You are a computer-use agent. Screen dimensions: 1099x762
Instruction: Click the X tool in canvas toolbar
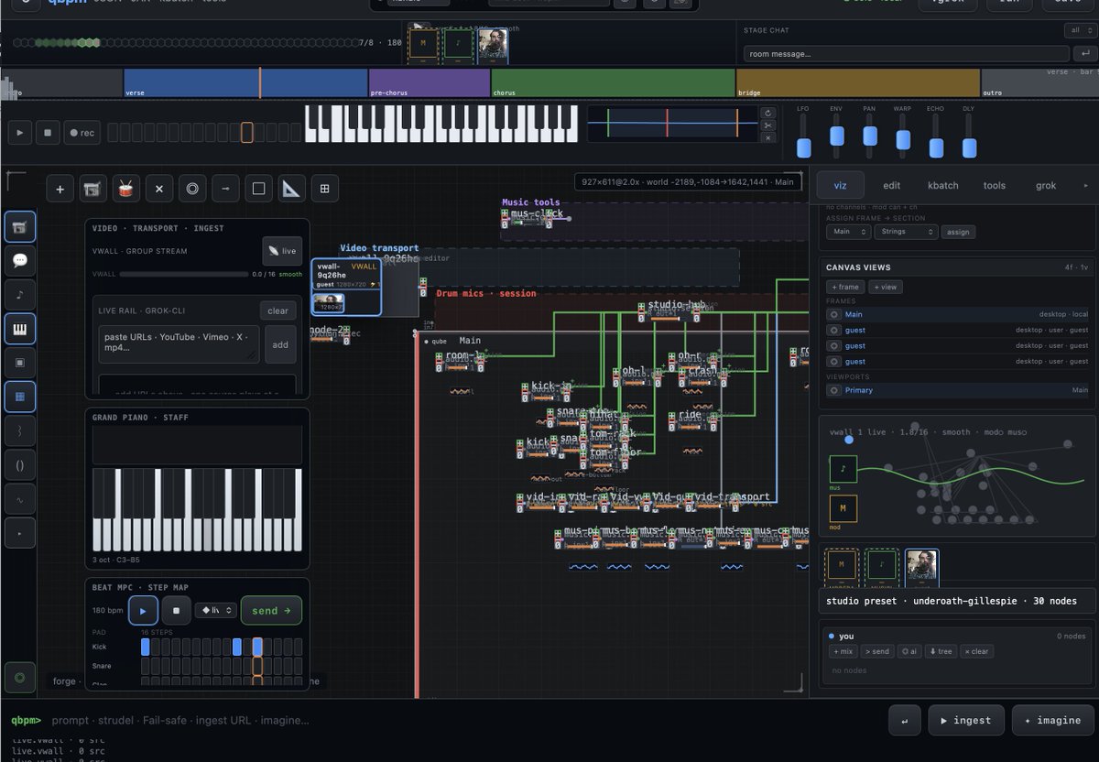(x=158, y=190)
